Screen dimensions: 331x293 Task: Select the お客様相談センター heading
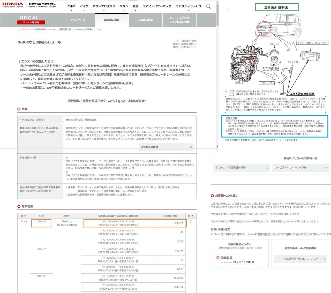point(239,244)
